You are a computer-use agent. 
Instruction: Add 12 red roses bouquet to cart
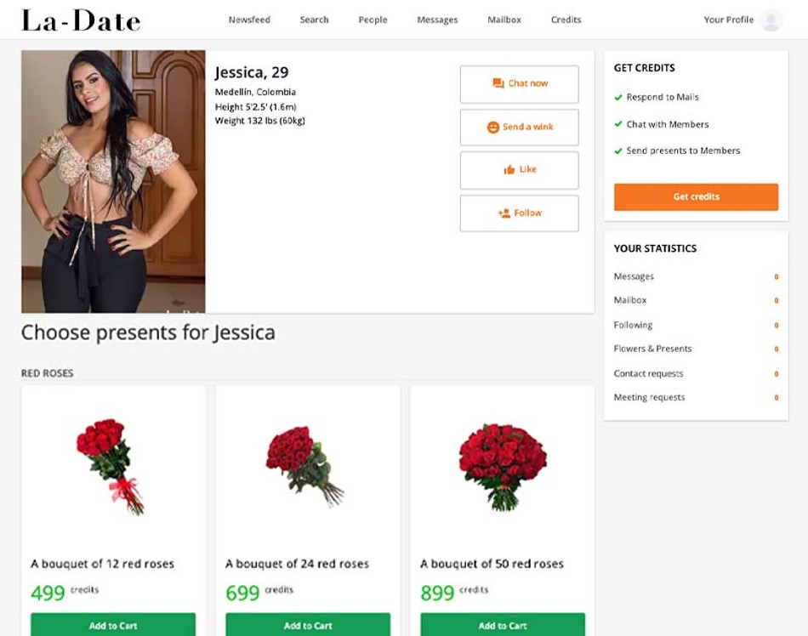[113, 624]
